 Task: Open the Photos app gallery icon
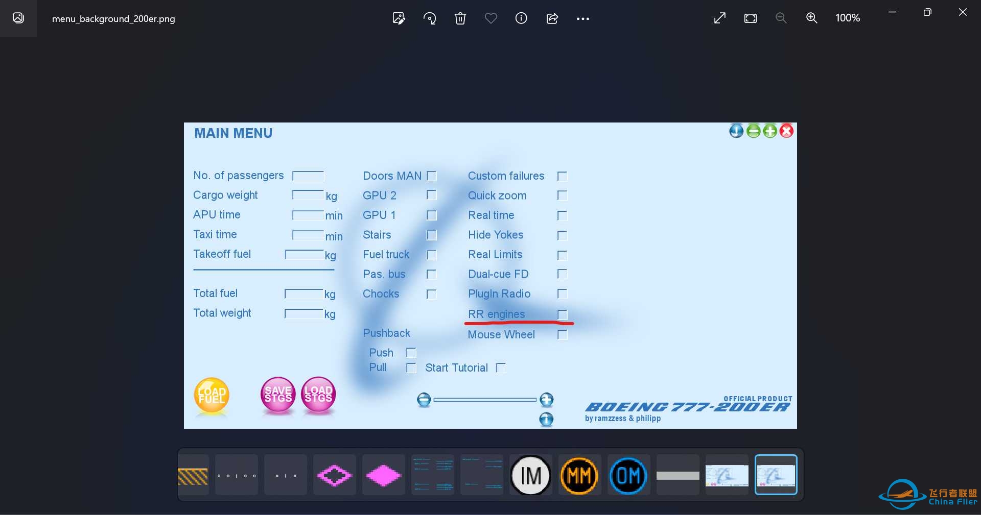click(18, 18)
